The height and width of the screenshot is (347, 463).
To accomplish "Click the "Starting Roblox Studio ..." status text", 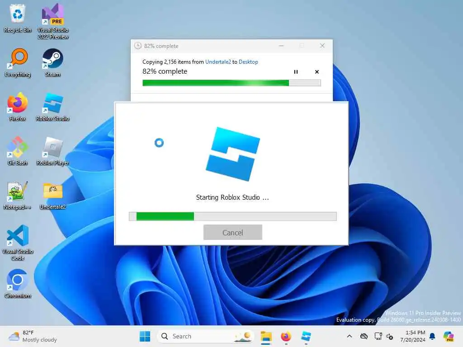I will [x=232, y=197].
